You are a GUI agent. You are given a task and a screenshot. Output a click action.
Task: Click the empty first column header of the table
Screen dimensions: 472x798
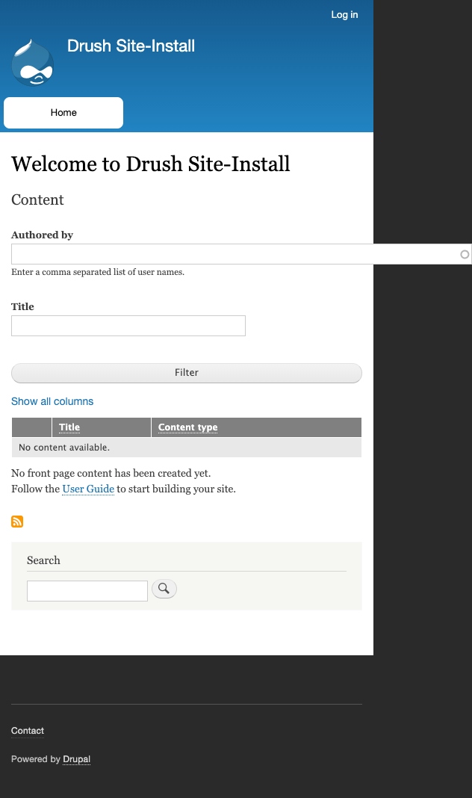point(31,427)
